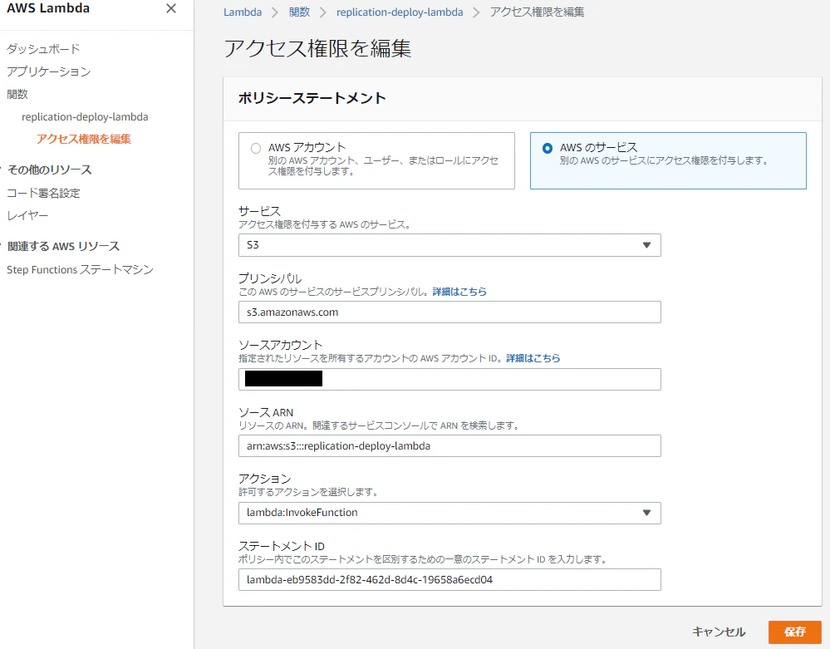
Task: Open プリンシパル 詳細はこちら link
Action: click(x=459, y=292)
